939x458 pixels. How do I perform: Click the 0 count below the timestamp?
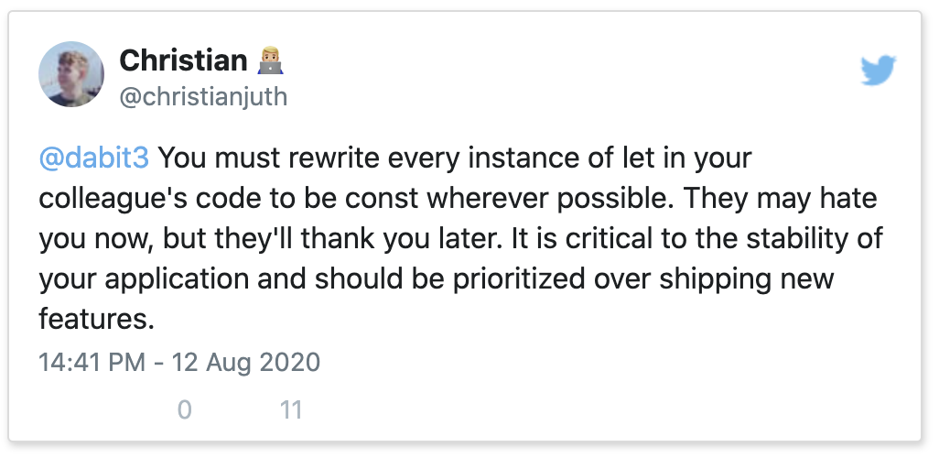click(185, 410)
